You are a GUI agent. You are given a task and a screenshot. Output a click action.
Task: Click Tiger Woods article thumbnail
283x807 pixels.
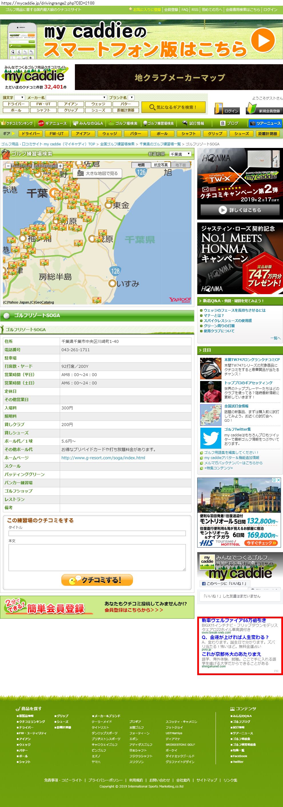[x=210, y=392]
